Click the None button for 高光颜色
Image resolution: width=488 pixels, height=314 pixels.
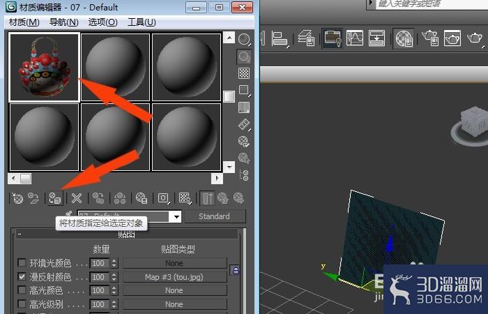pos(174,290)
